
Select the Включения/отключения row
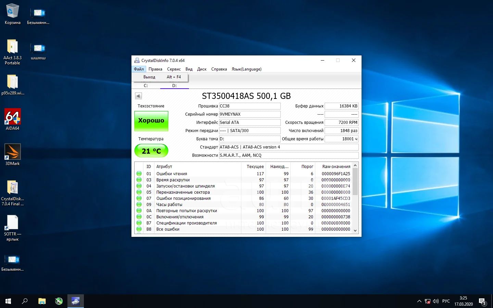pyautogui.click(x=243, y=217)
